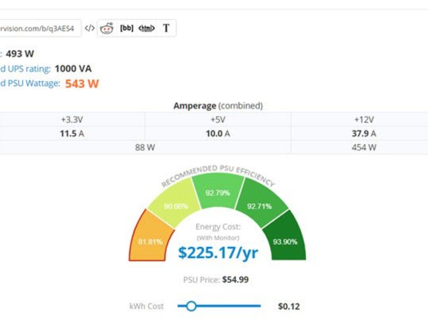Click the orange 543 W wattage value

82,83
